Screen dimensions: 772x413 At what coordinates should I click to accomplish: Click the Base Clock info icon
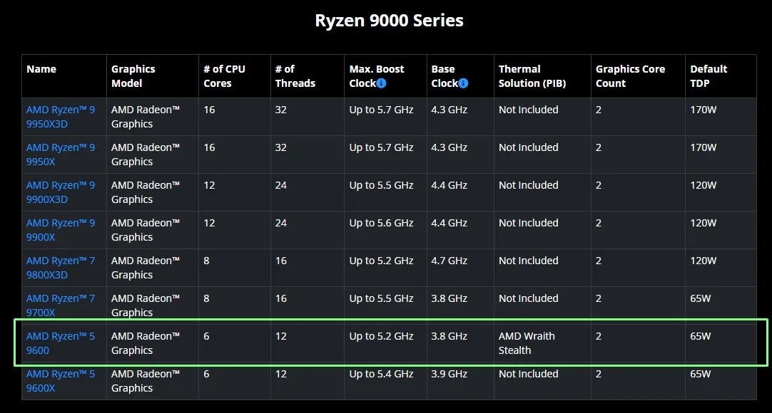[x=464, y=83]
